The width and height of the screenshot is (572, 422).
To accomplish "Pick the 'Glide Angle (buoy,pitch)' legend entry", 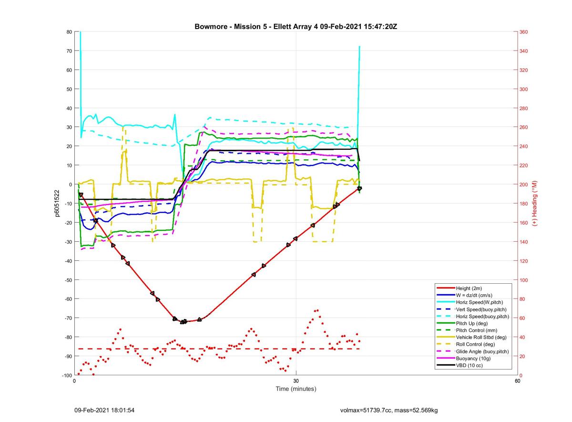I will coord(483,351).
